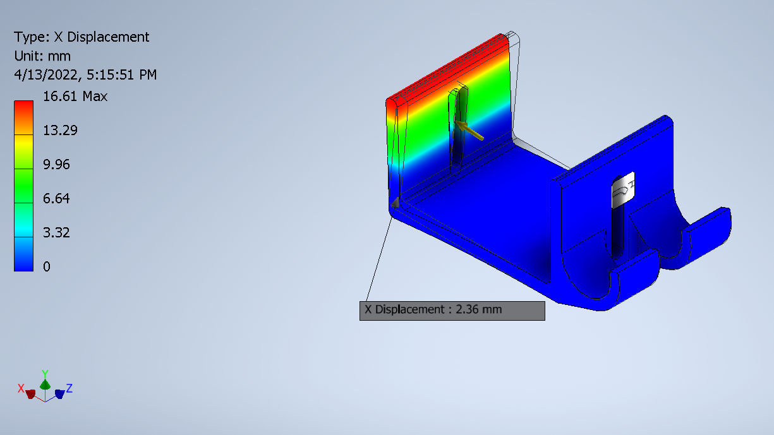Viewport: 774px width, 435px height.
Task: Click the result date and time stamp
Action: [x=85, y=74]
